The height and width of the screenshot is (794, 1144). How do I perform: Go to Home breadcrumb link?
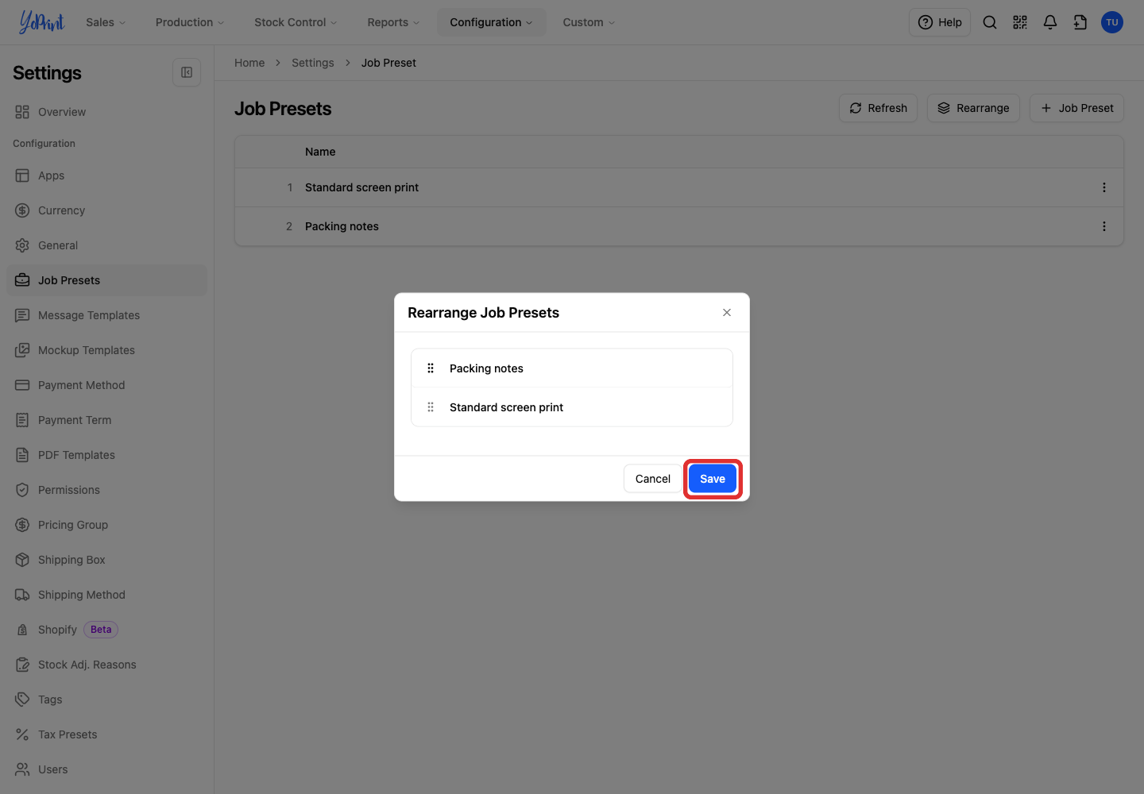coord(249,63)
